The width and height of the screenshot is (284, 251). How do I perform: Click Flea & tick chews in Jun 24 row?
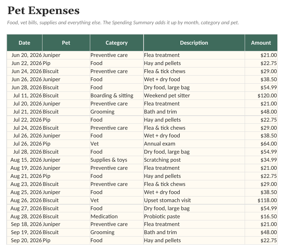194,71
